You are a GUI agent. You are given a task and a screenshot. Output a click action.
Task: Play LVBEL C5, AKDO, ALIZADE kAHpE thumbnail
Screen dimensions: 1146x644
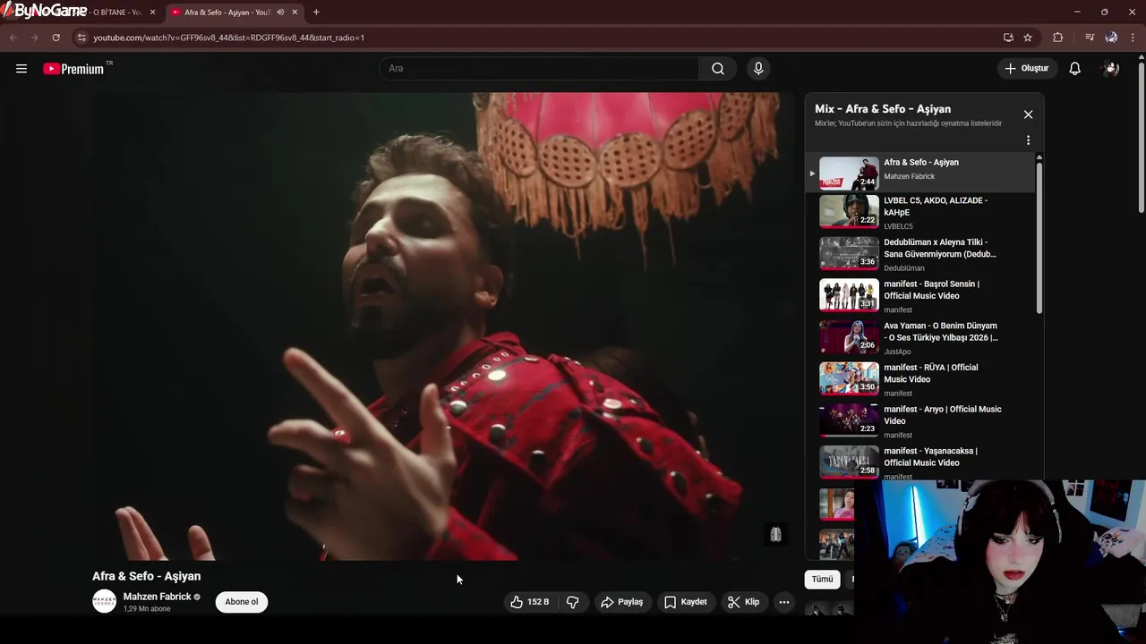pyautogui.click(x=849, y=212)
